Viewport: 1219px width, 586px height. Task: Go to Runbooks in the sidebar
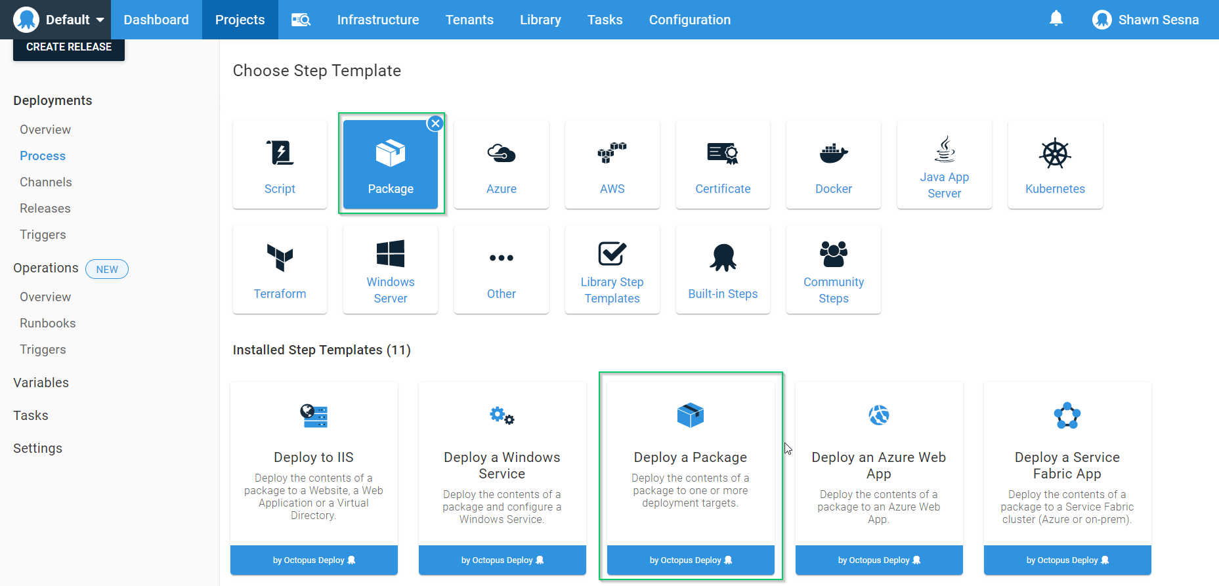(x=47, y=323)
